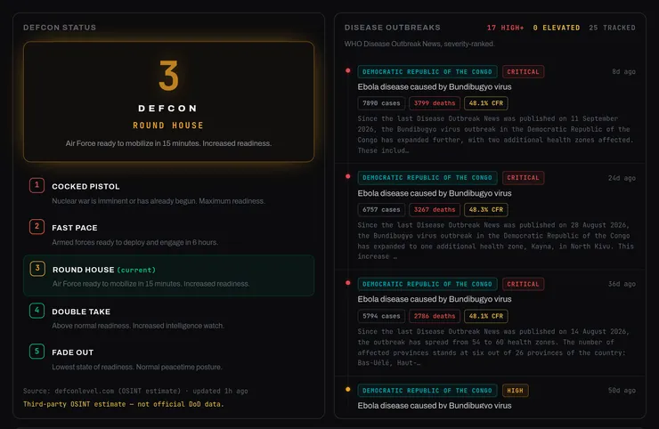The image size is (659, 429).
Task: Click the '48.1% CFR' chip in 36d ago entry
Action: 486,316
